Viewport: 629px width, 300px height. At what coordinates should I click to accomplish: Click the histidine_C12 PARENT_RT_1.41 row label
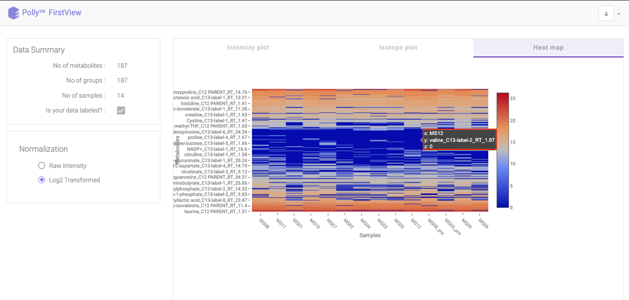tap(214, 103)
